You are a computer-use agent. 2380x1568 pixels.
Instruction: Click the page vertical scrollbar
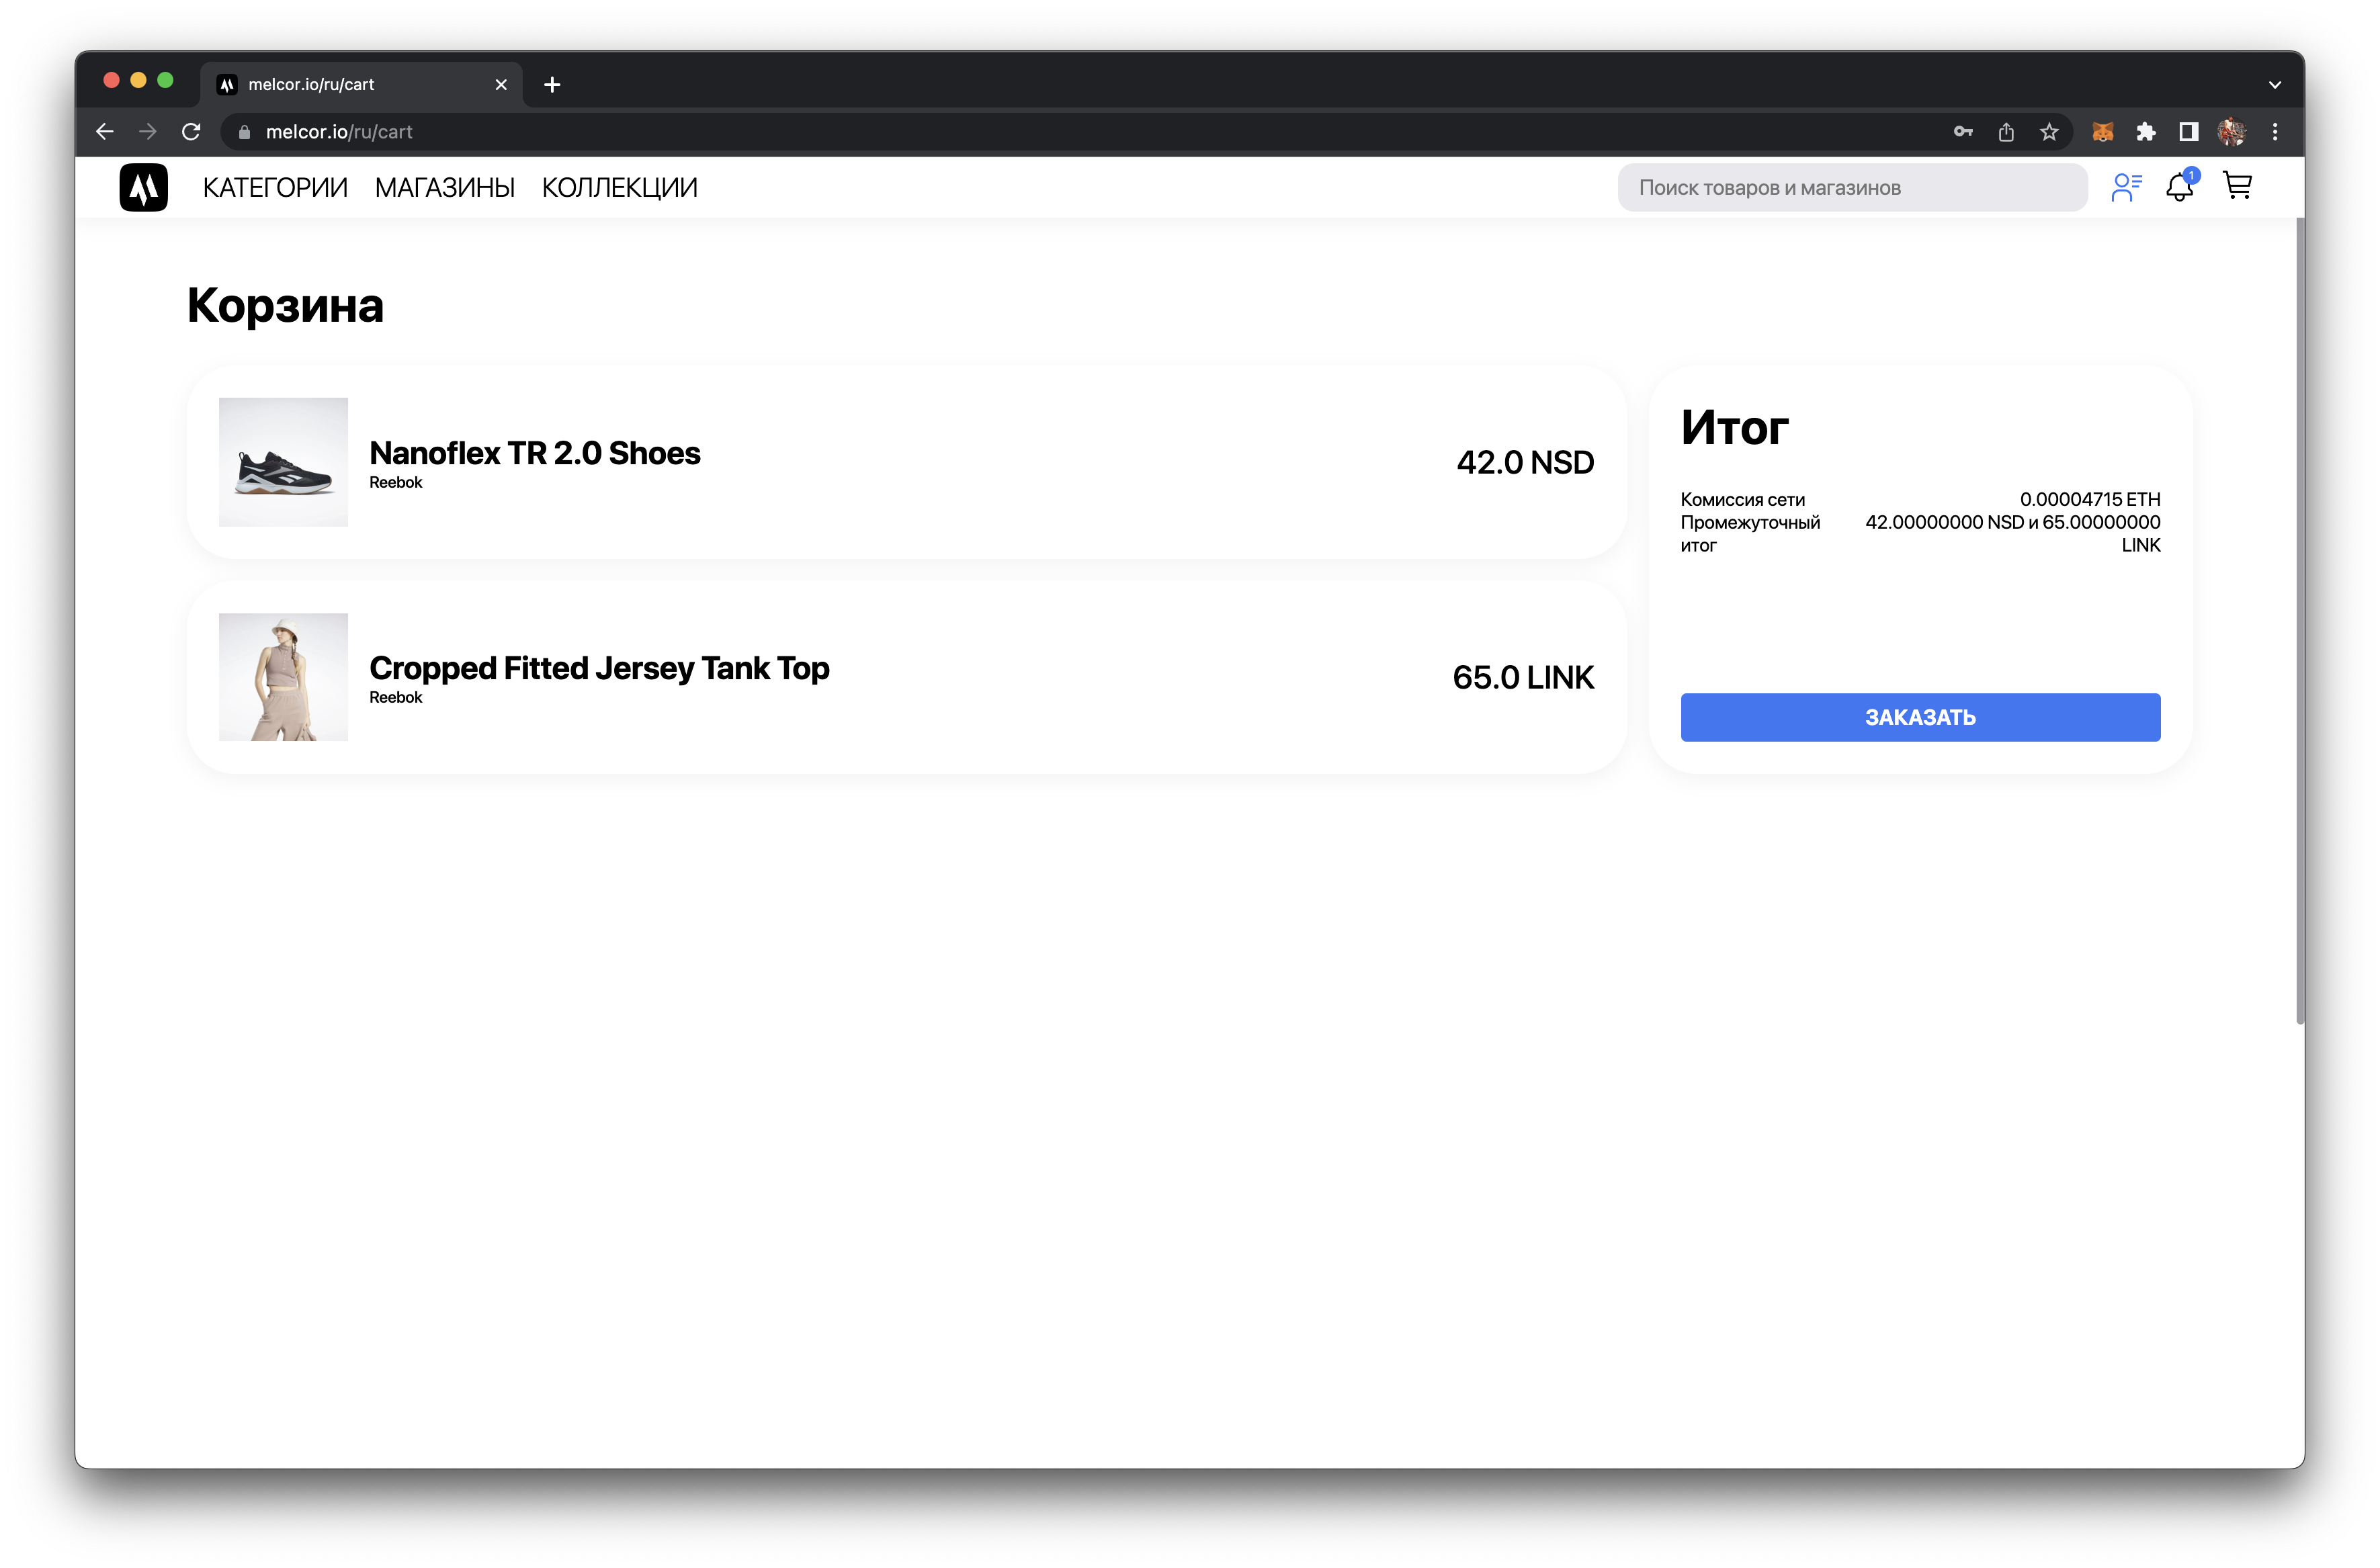[x=2300, y=620]
